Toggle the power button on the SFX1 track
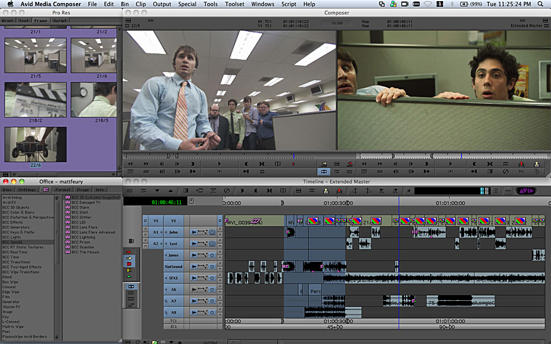This screenshot has width=551, height=344. coord(212,278)
